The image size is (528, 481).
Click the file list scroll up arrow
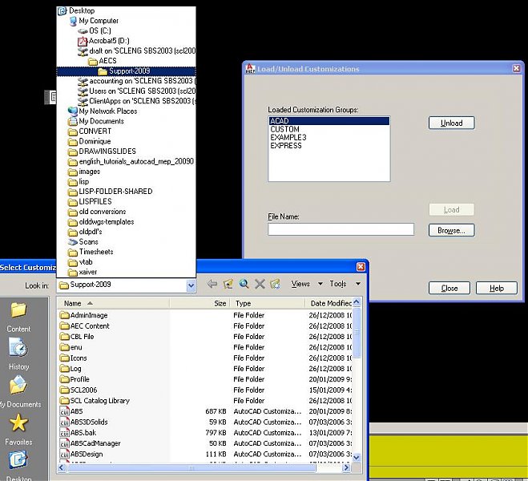(357, 301)
